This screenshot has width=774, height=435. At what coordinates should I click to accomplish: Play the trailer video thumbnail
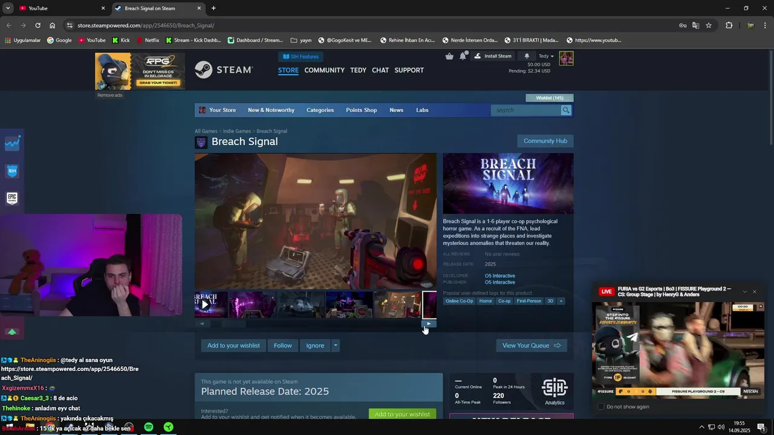210,304
